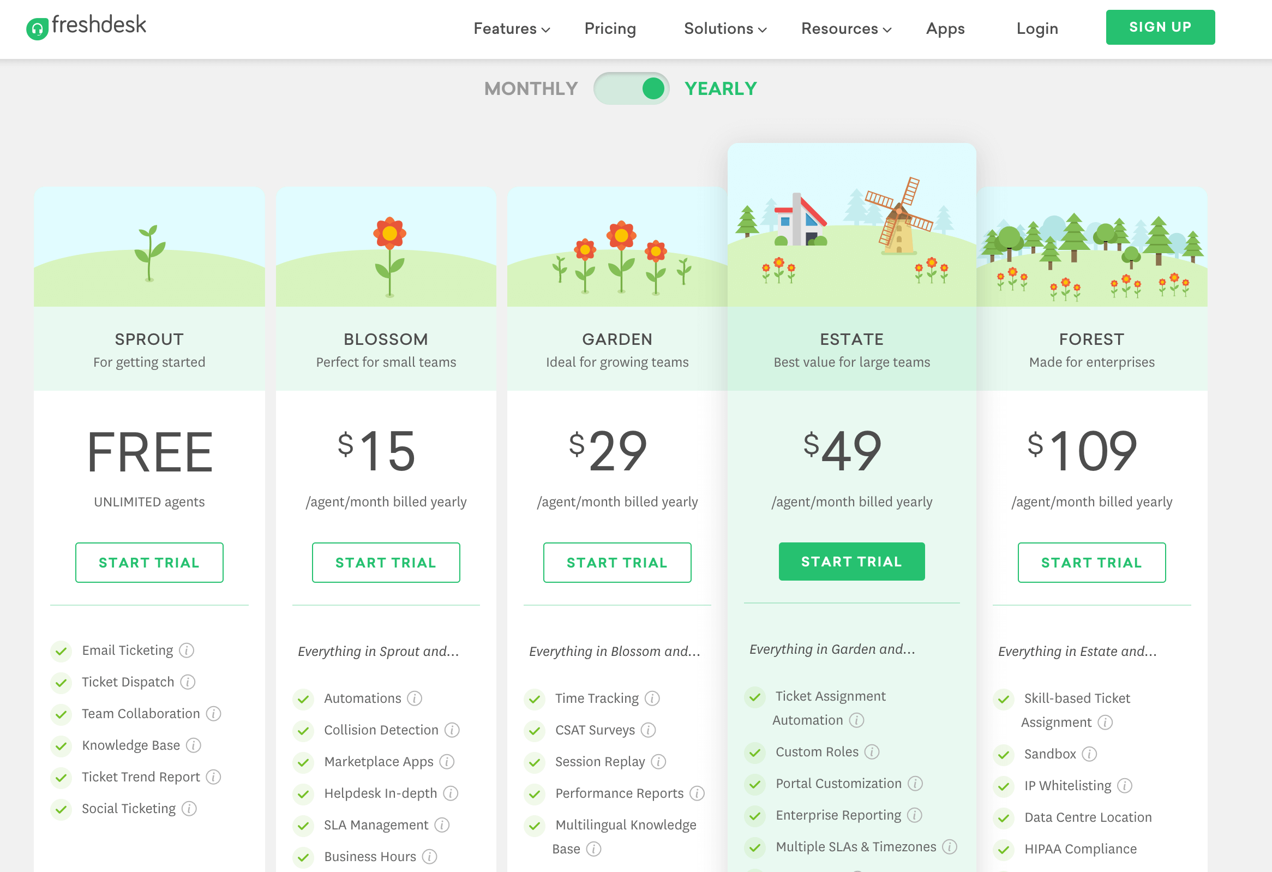The image size is (1272, 872).
Task: Click the Freshdesk logo
Action: (x=86, y=26)
